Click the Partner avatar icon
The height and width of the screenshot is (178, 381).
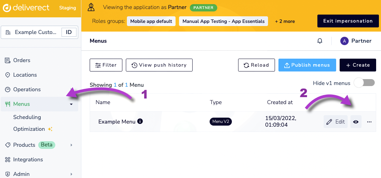point(344,41)
